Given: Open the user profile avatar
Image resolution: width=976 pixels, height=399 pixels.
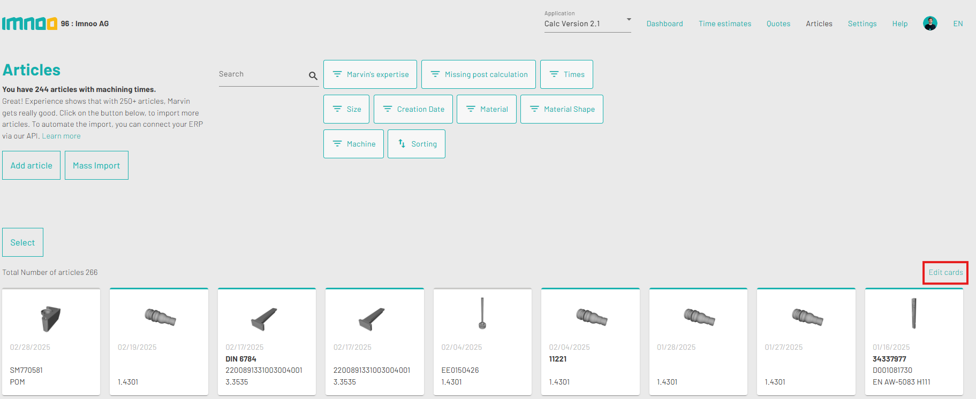Looking at the screenshot, I should [930, 24].
